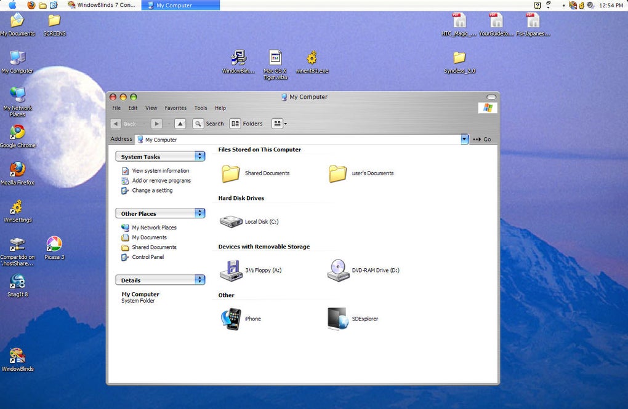Collapse the Details panel

(199, 280)
